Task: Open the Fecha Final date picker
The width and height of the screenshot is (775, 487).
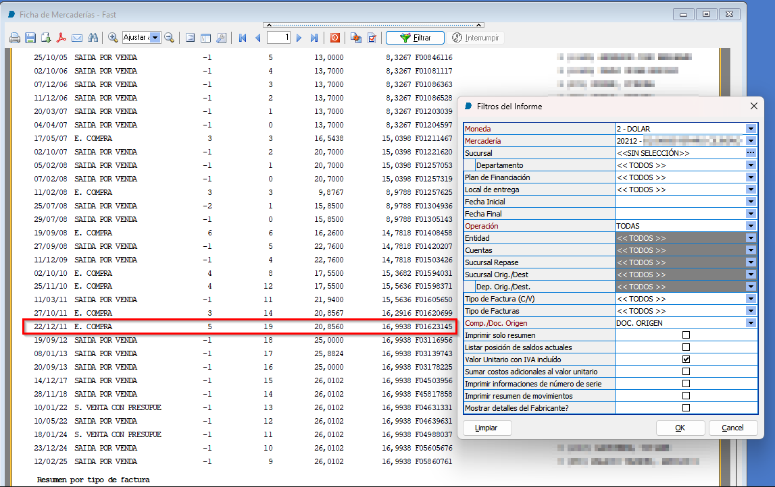Action: click(x=751, y=214)
